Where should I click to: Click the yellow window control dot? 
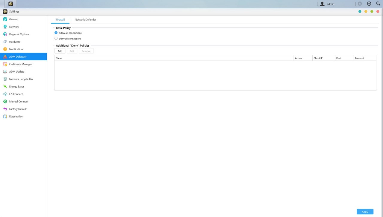pos(366,11)
